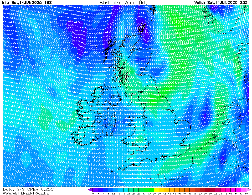This screenshot has width=252, height=195.
Task: Click the '60' label on the legend scale
Action: 195,193
